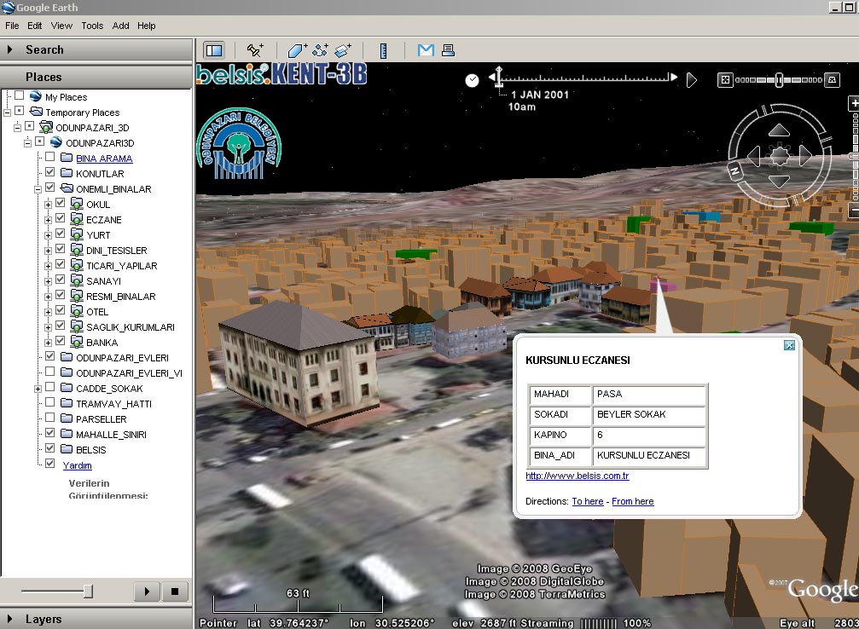
Task: Open the Yardım link in Places
Action: pyautogui.click(x=78, y=465)
